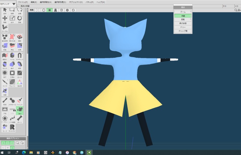This screenshot has width=241, height=155.
Task: Toggle the X axis edit option
Action: [x=3, y=143]
